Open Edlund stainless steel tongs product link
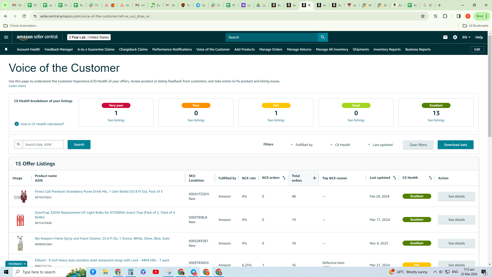The width and height of the screenshot is (492, 277). point(102,260)
